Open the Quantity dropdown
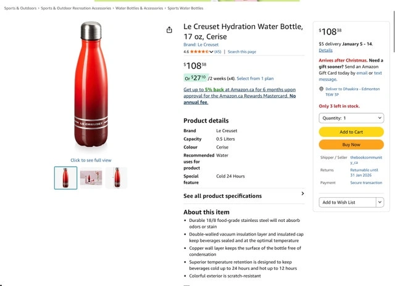395x286 pixels. click(x=351, y=118)
